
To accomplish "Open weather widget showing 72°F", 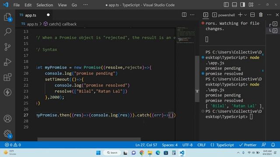I will coord(10,153).
